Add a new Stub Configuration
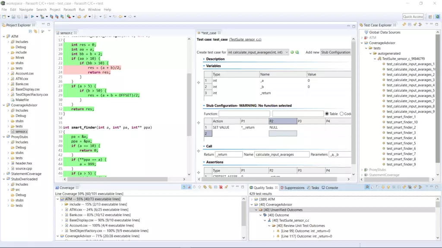This screenshot has height=248, width=442. pyautogui.click(x=336, y=52)
